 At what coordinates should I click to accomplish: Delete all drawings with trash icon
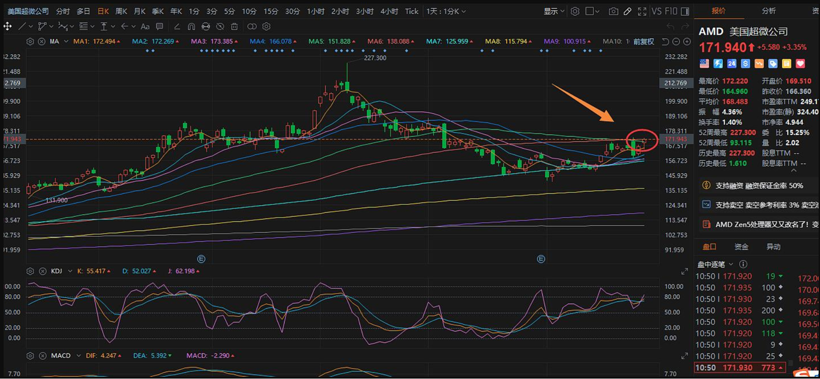(x=234, y=26)
